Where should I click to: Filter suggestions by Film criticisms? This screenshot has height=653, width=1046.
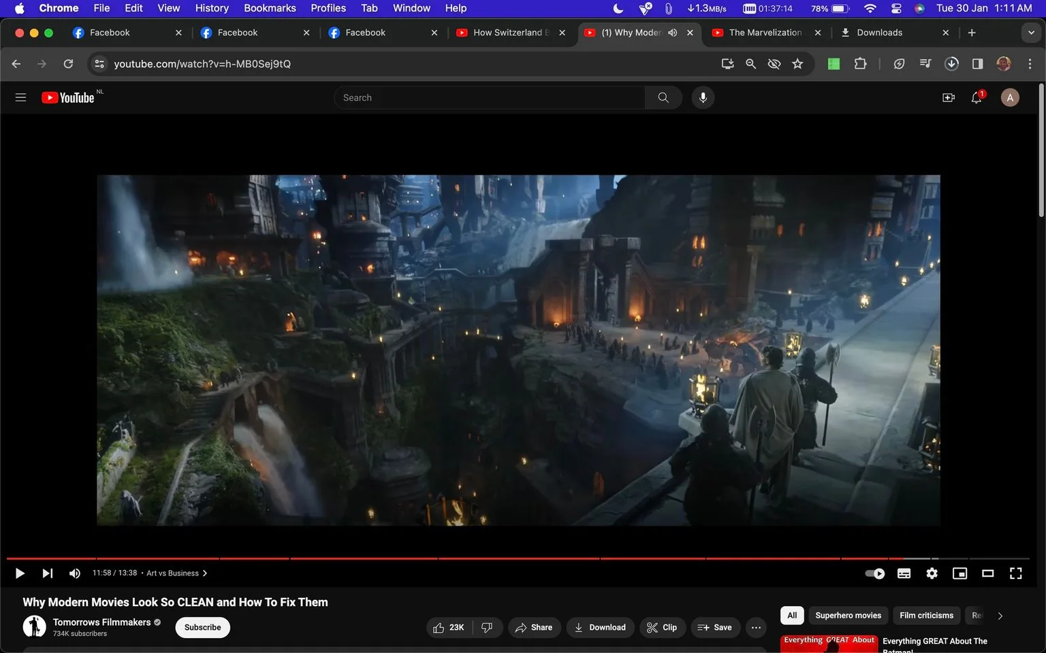[x=926, y=616]
